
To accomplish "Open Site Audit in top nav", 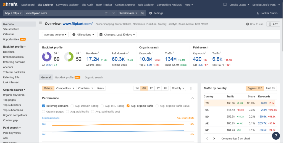I will coord(87,5).
